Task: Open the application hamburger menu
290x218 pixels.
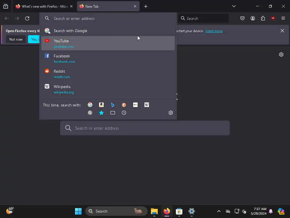Action: (283, 18)
